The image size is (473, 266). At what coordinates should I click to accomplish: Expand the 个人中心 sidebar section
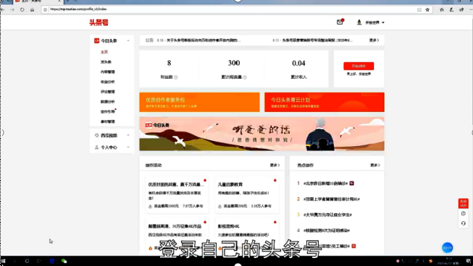pos(128,147)
